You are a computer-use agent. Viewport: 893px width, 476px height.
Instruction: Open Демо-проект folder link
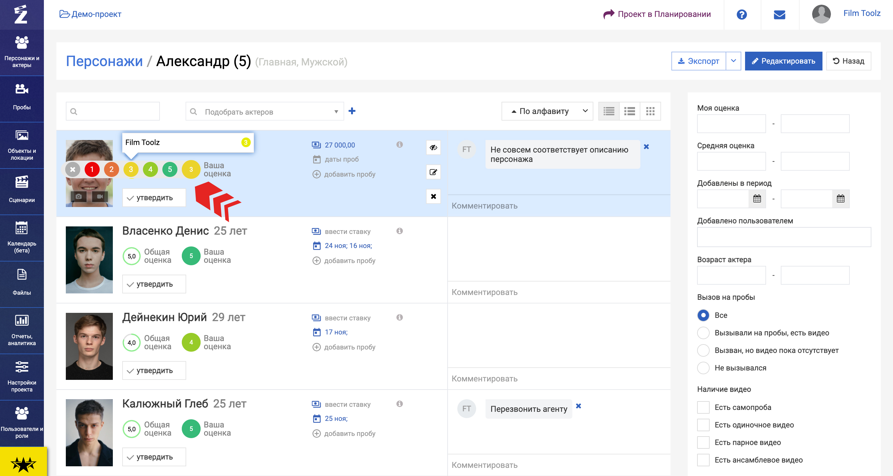(91, 14)
